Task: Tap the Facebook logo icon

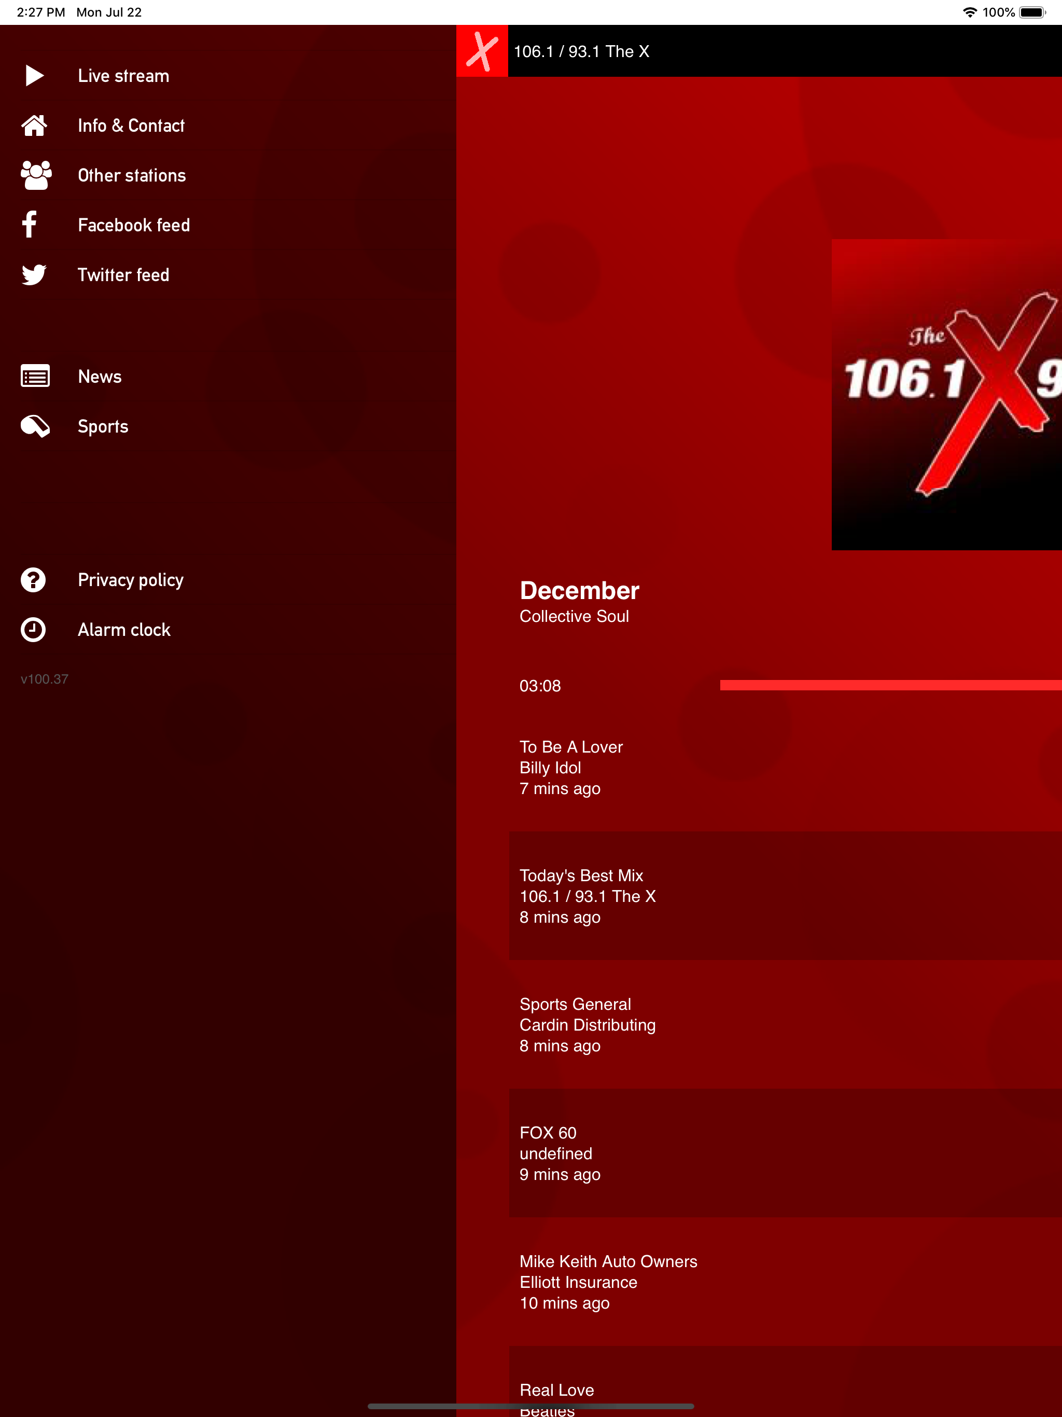Action: tap(30, 225)
